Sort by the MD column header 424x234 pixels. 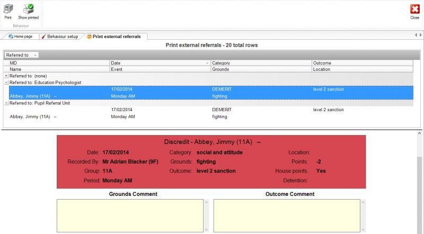[x=57, y=63]
